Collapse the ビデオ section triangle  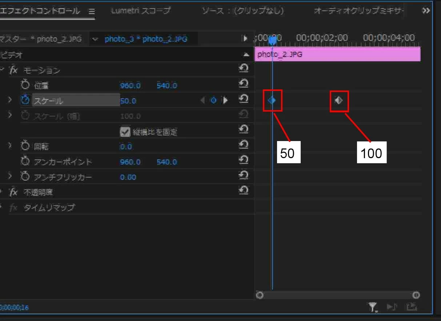click(246, 55)
